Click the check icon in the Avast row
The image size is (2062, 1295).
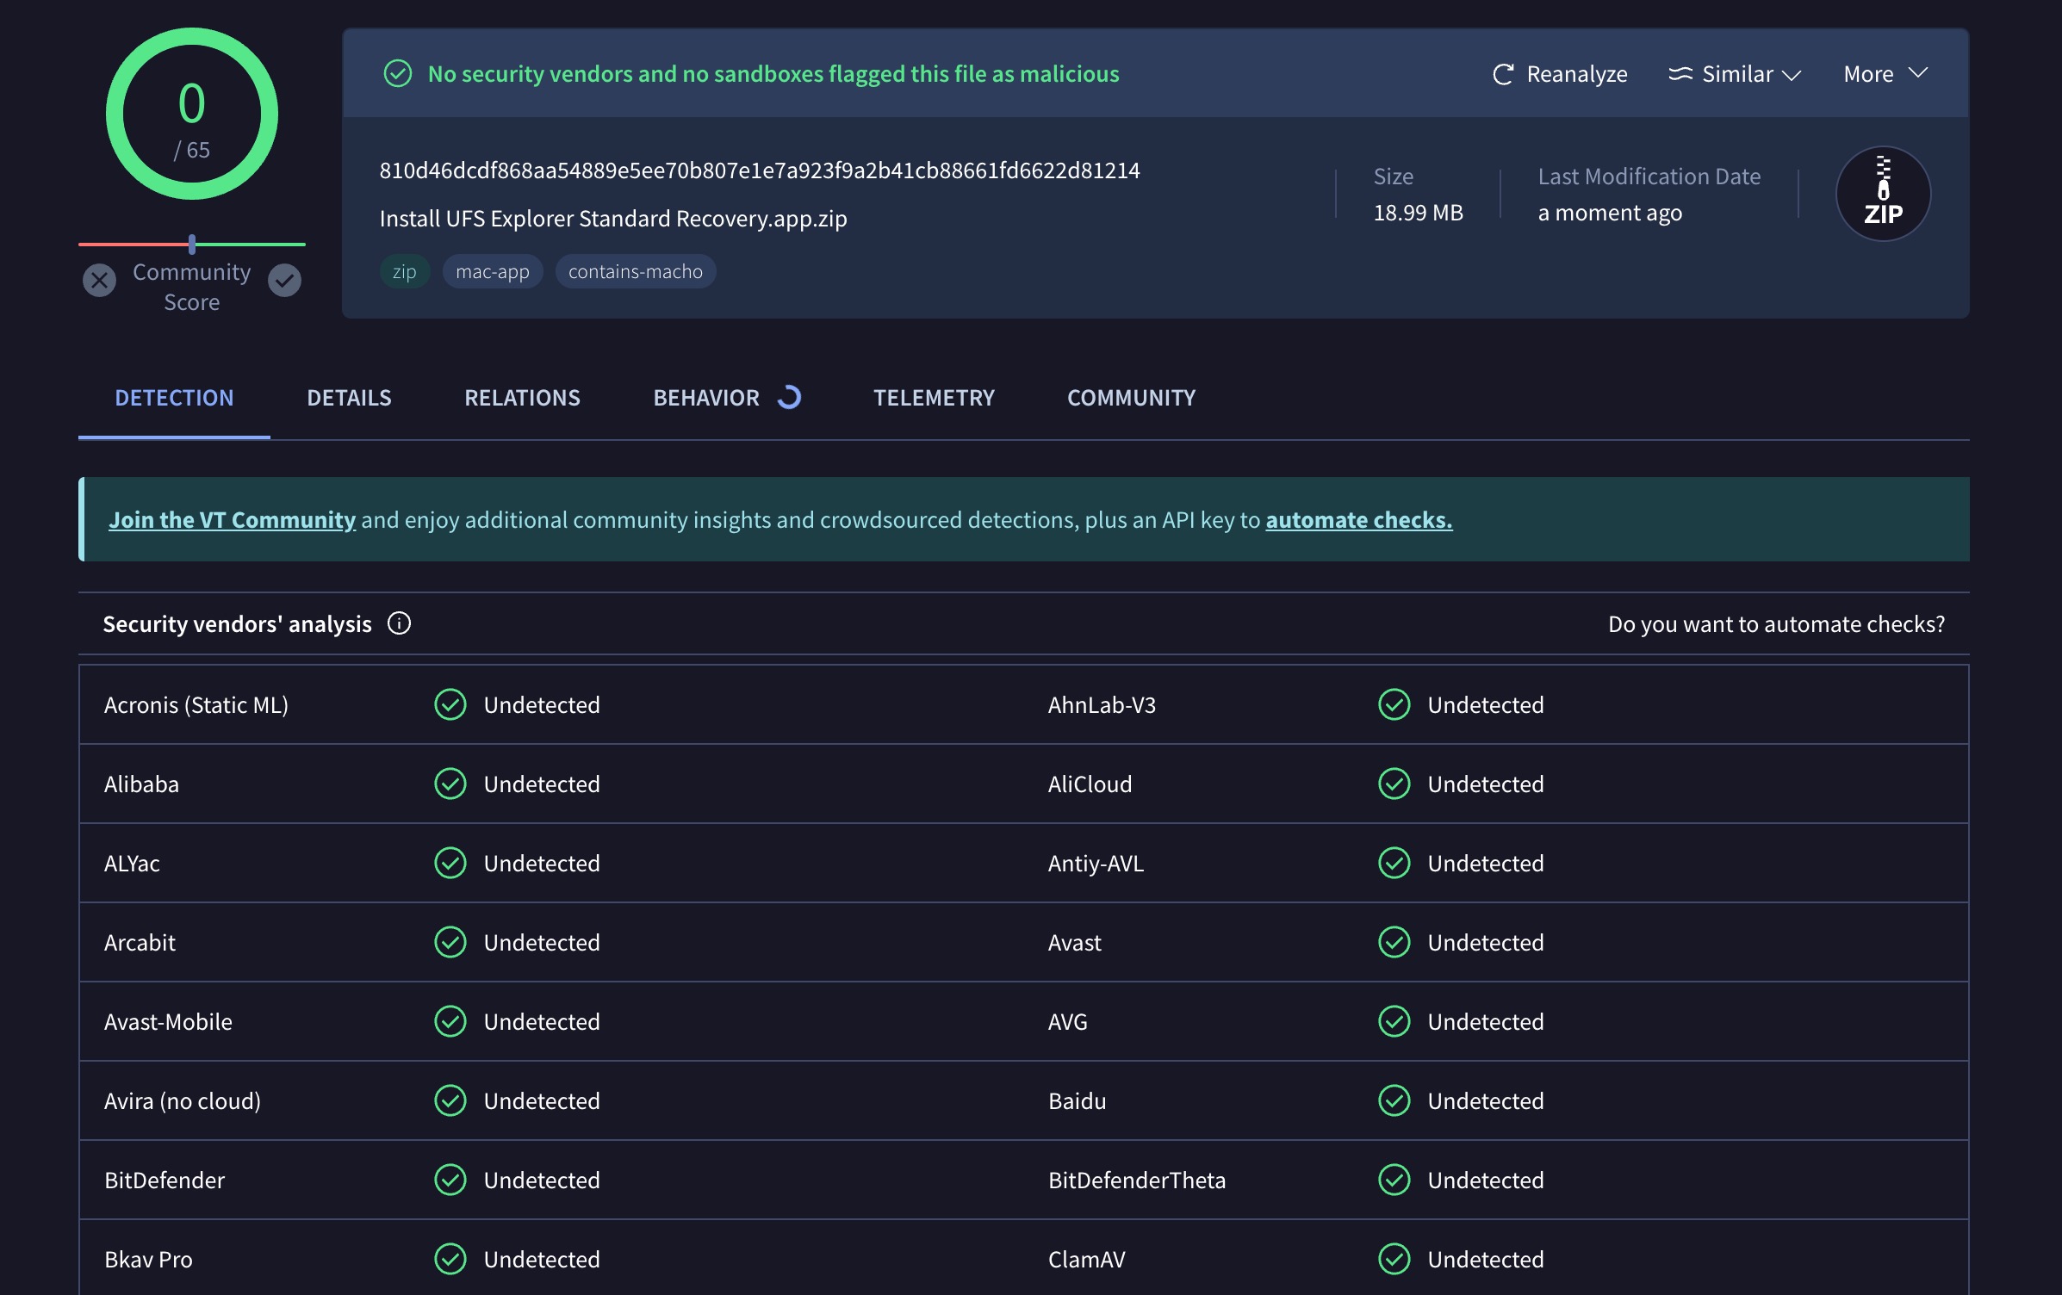[1394, 942]
